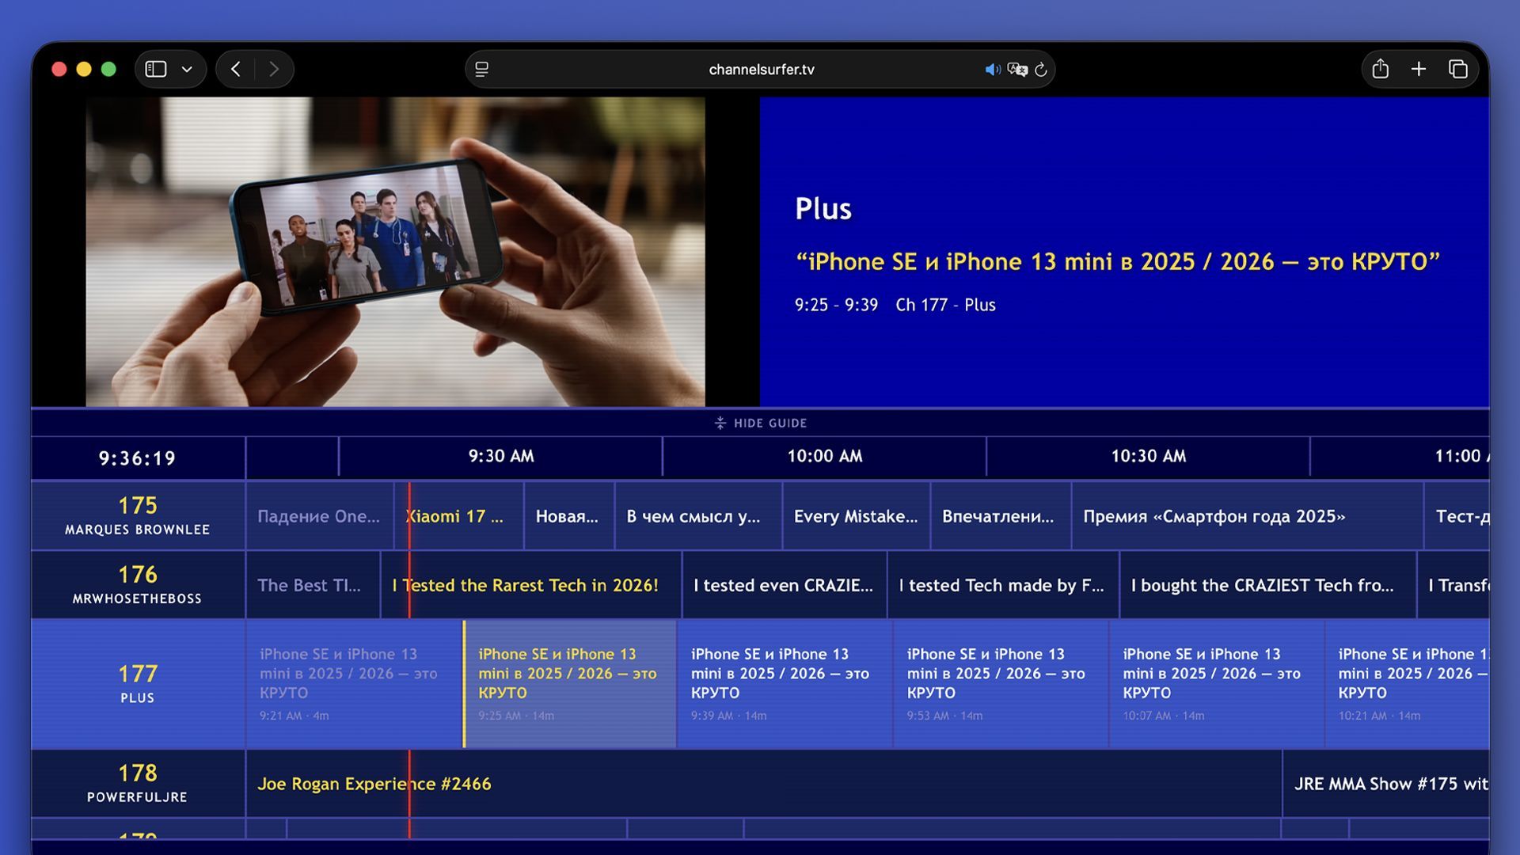1520x855 pixels.
Task: Open a new tab with plus icon
Action: pos(1419,70)
